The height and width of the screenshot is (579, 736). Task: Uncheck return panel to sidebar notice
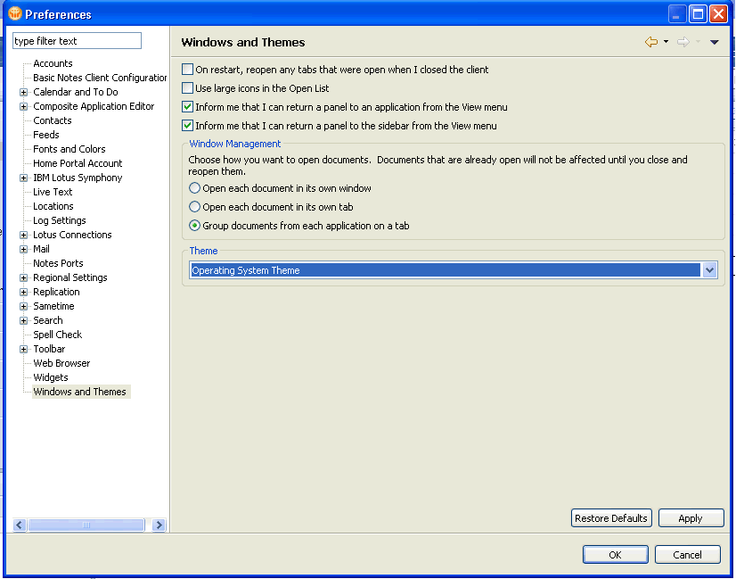point(187,126)
